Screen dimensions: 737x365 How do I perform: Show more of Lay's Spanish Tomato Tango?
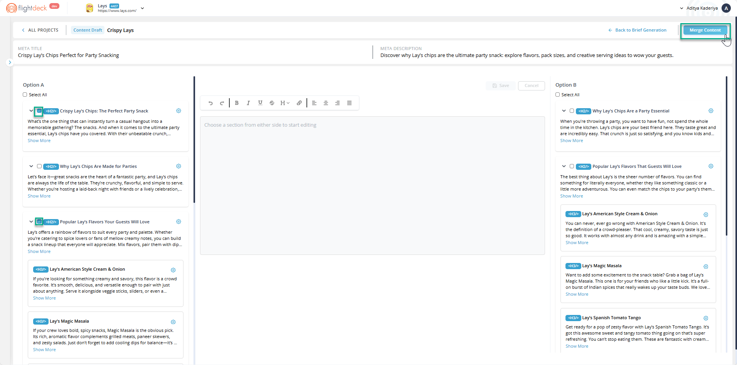577,347
